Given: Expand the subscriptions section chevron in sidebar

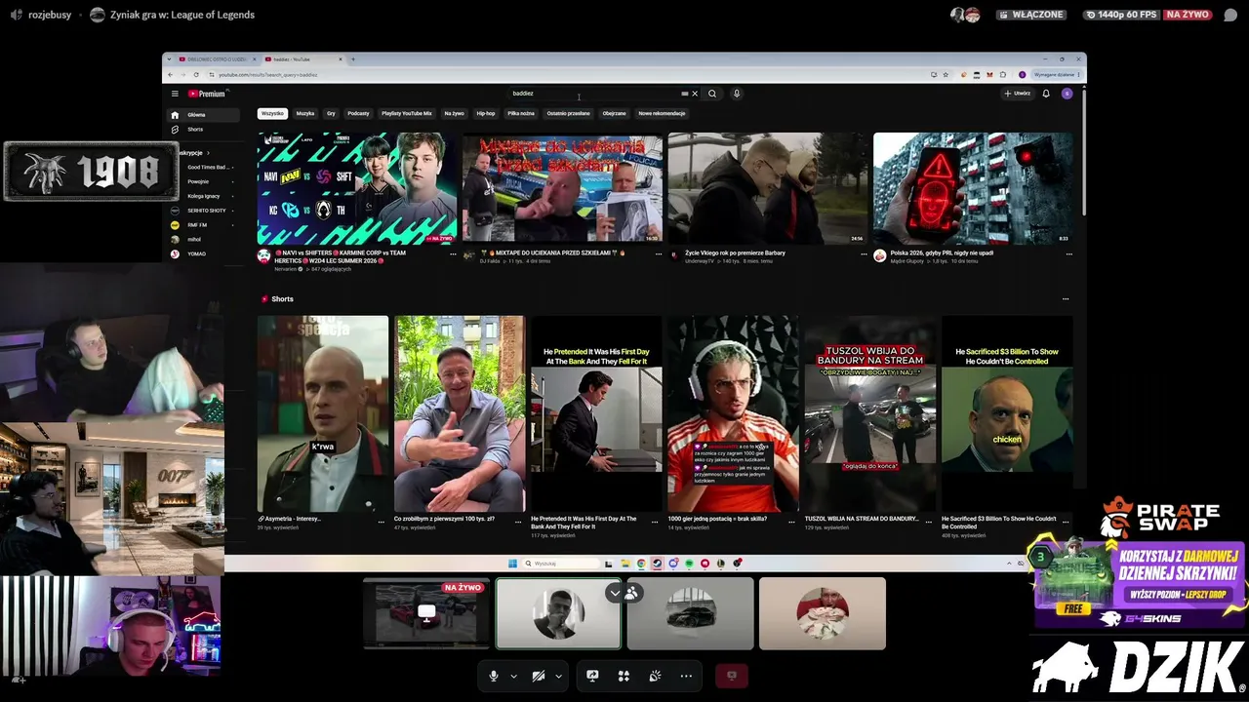Looking at the screenshot, I should click(x=208, y=153).
